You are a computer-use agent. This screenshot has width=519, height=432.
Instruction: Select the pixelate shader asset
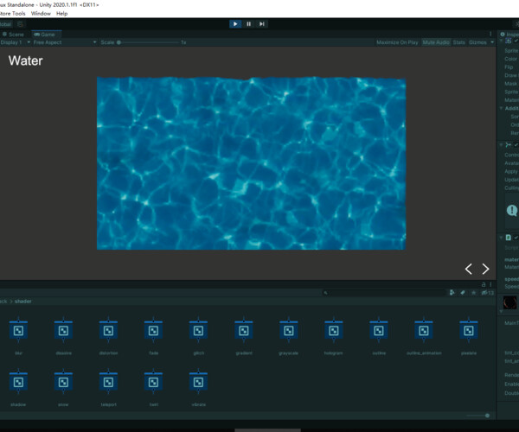469,336
